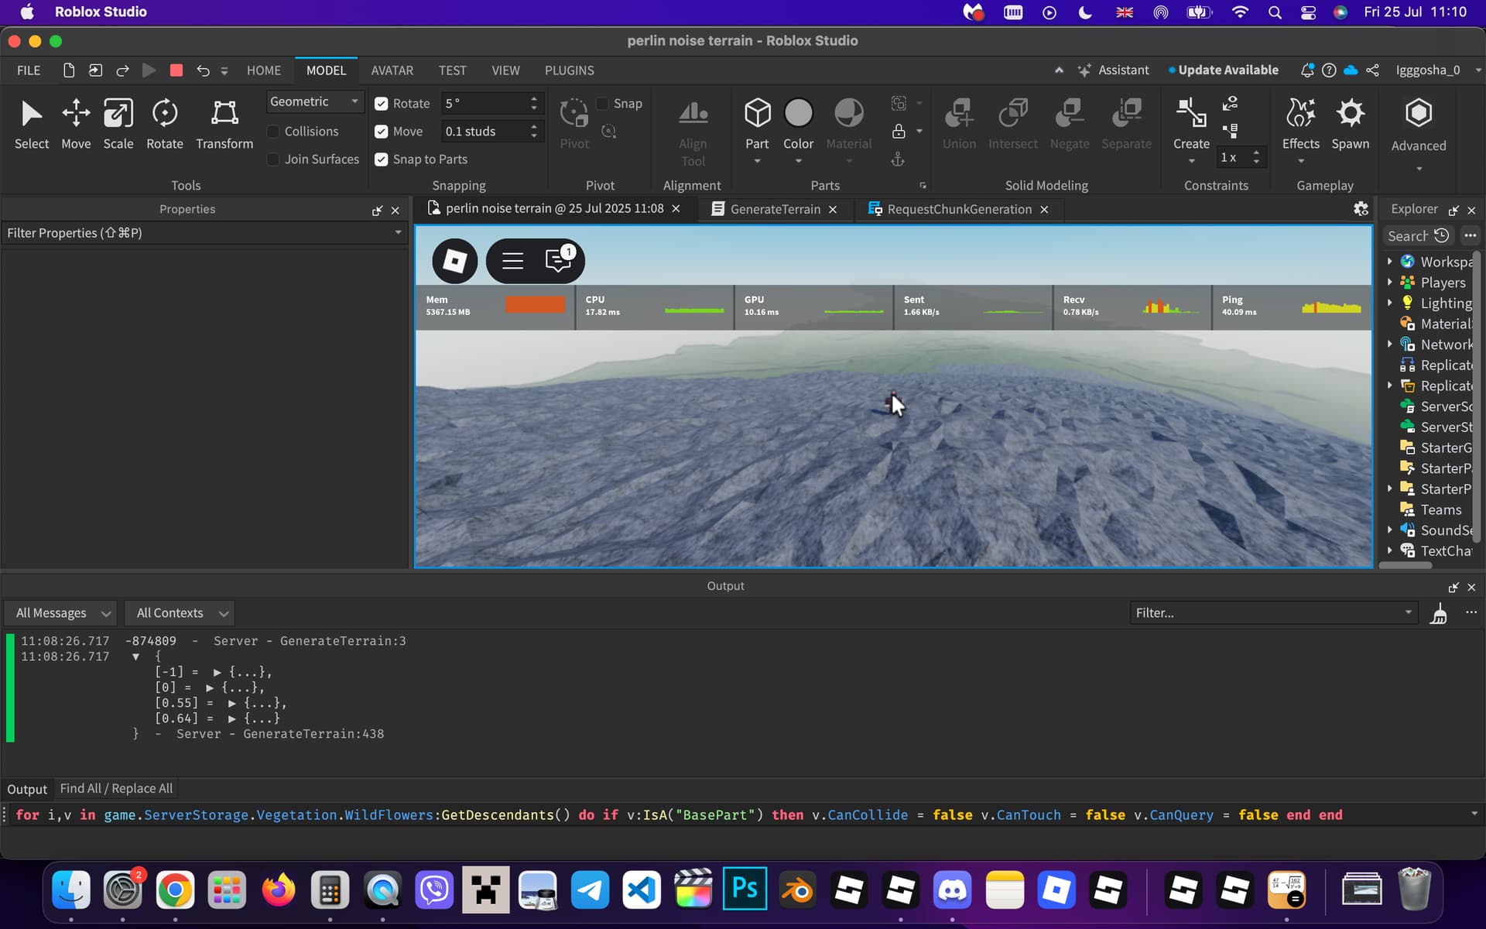The image size is (1486, 929).
Task: Toggle the Rotate snapping checkbox
Action: pyautogui.click(x=381, y=104)
